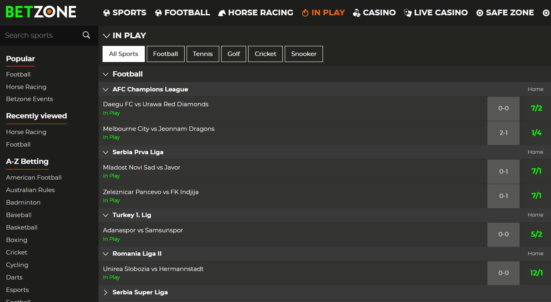Focus the Search sports input field

pyautogui.click(x=40, y=35)
